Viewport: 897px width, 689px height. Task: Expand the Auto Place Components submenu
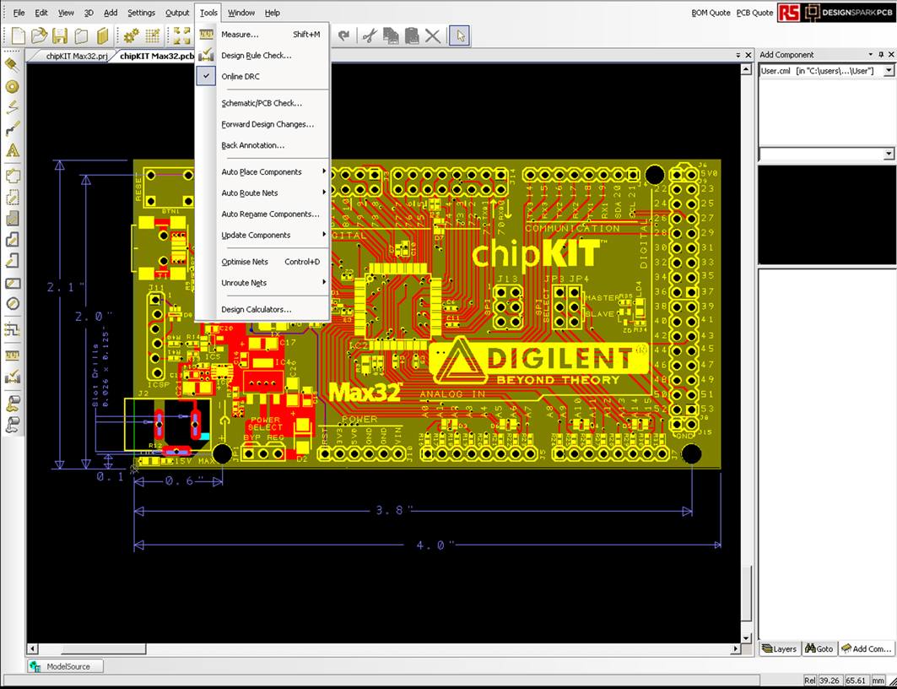click(262, 171)
